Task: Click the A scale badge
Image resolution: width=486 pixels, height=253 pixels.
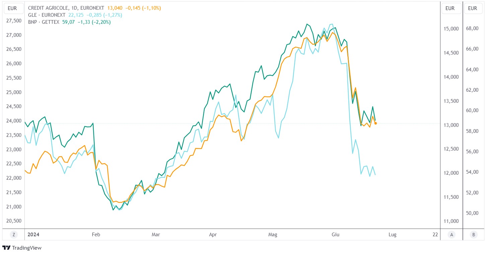Action: (452, 235)
